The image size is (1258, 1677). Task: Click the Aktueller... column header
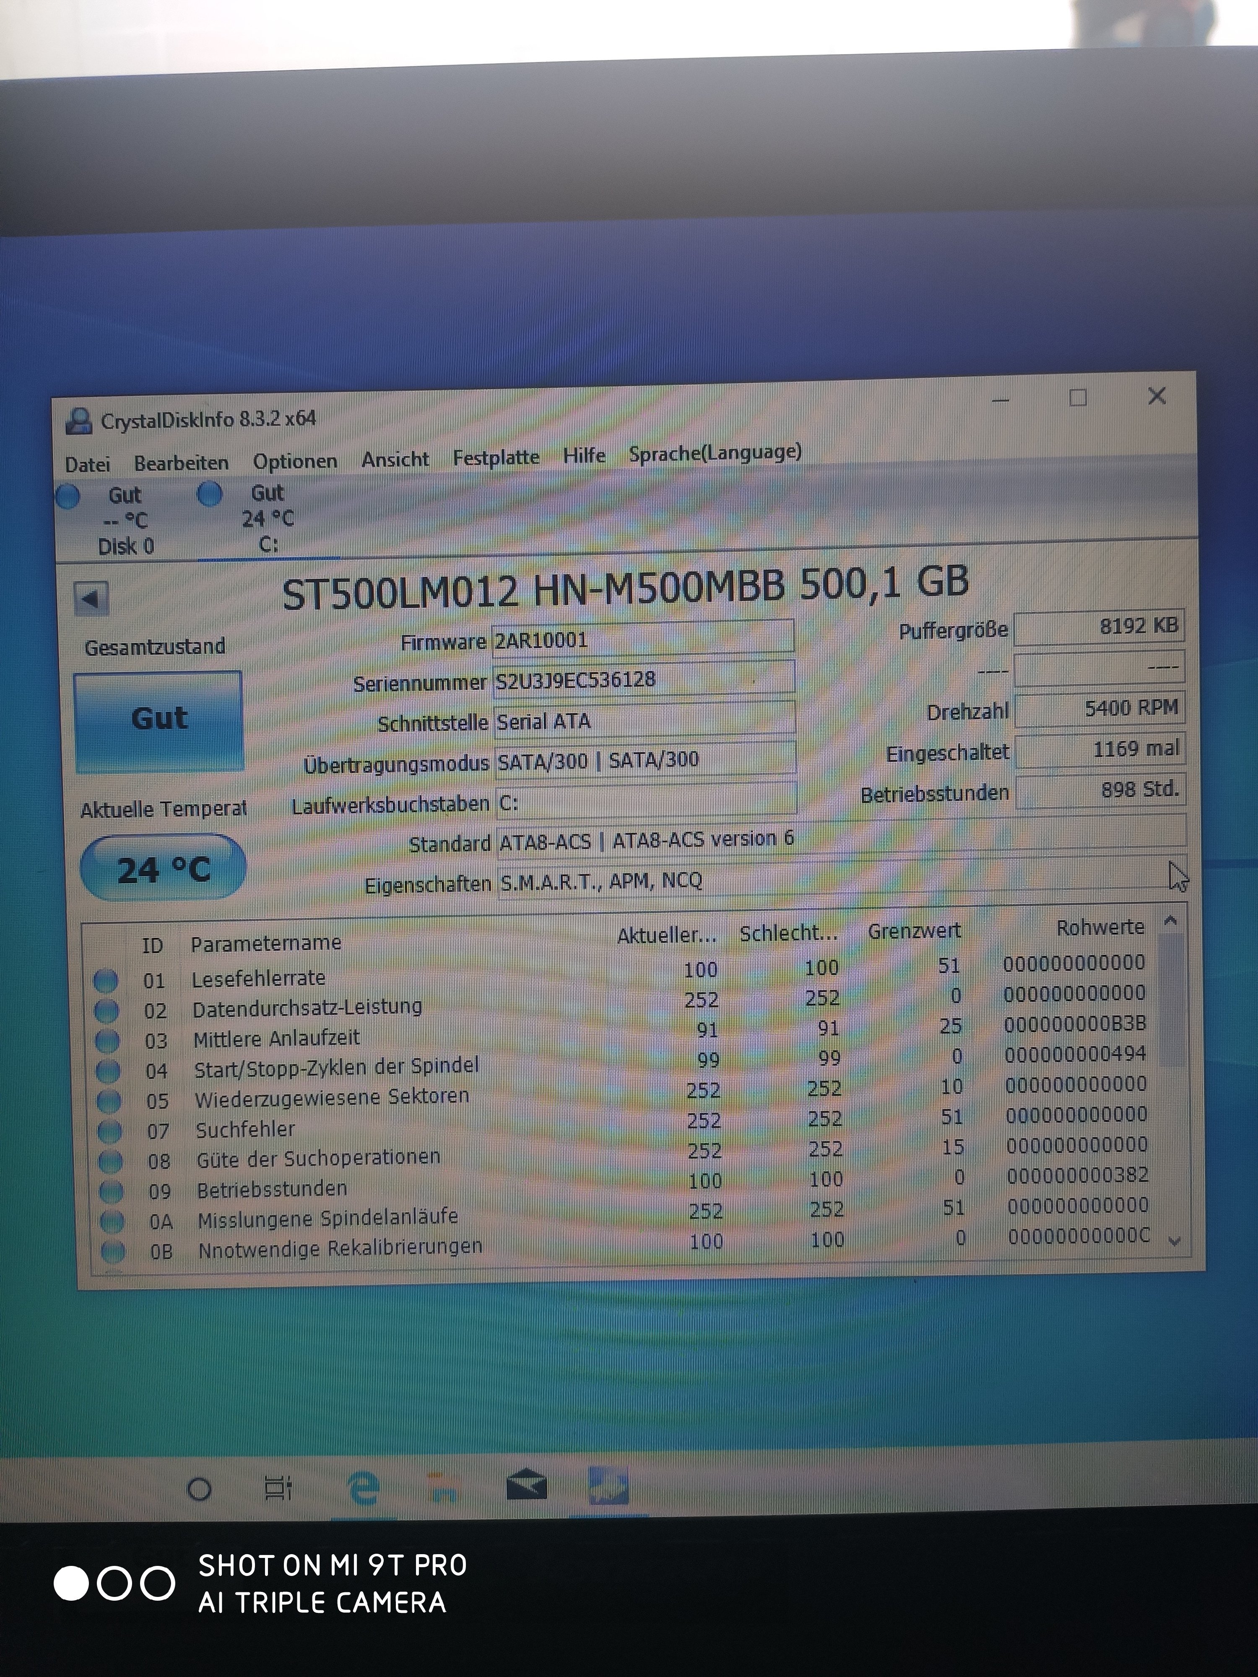(667, 935)
